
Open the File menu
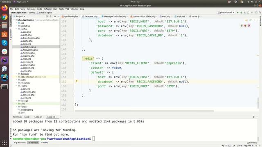11,9
